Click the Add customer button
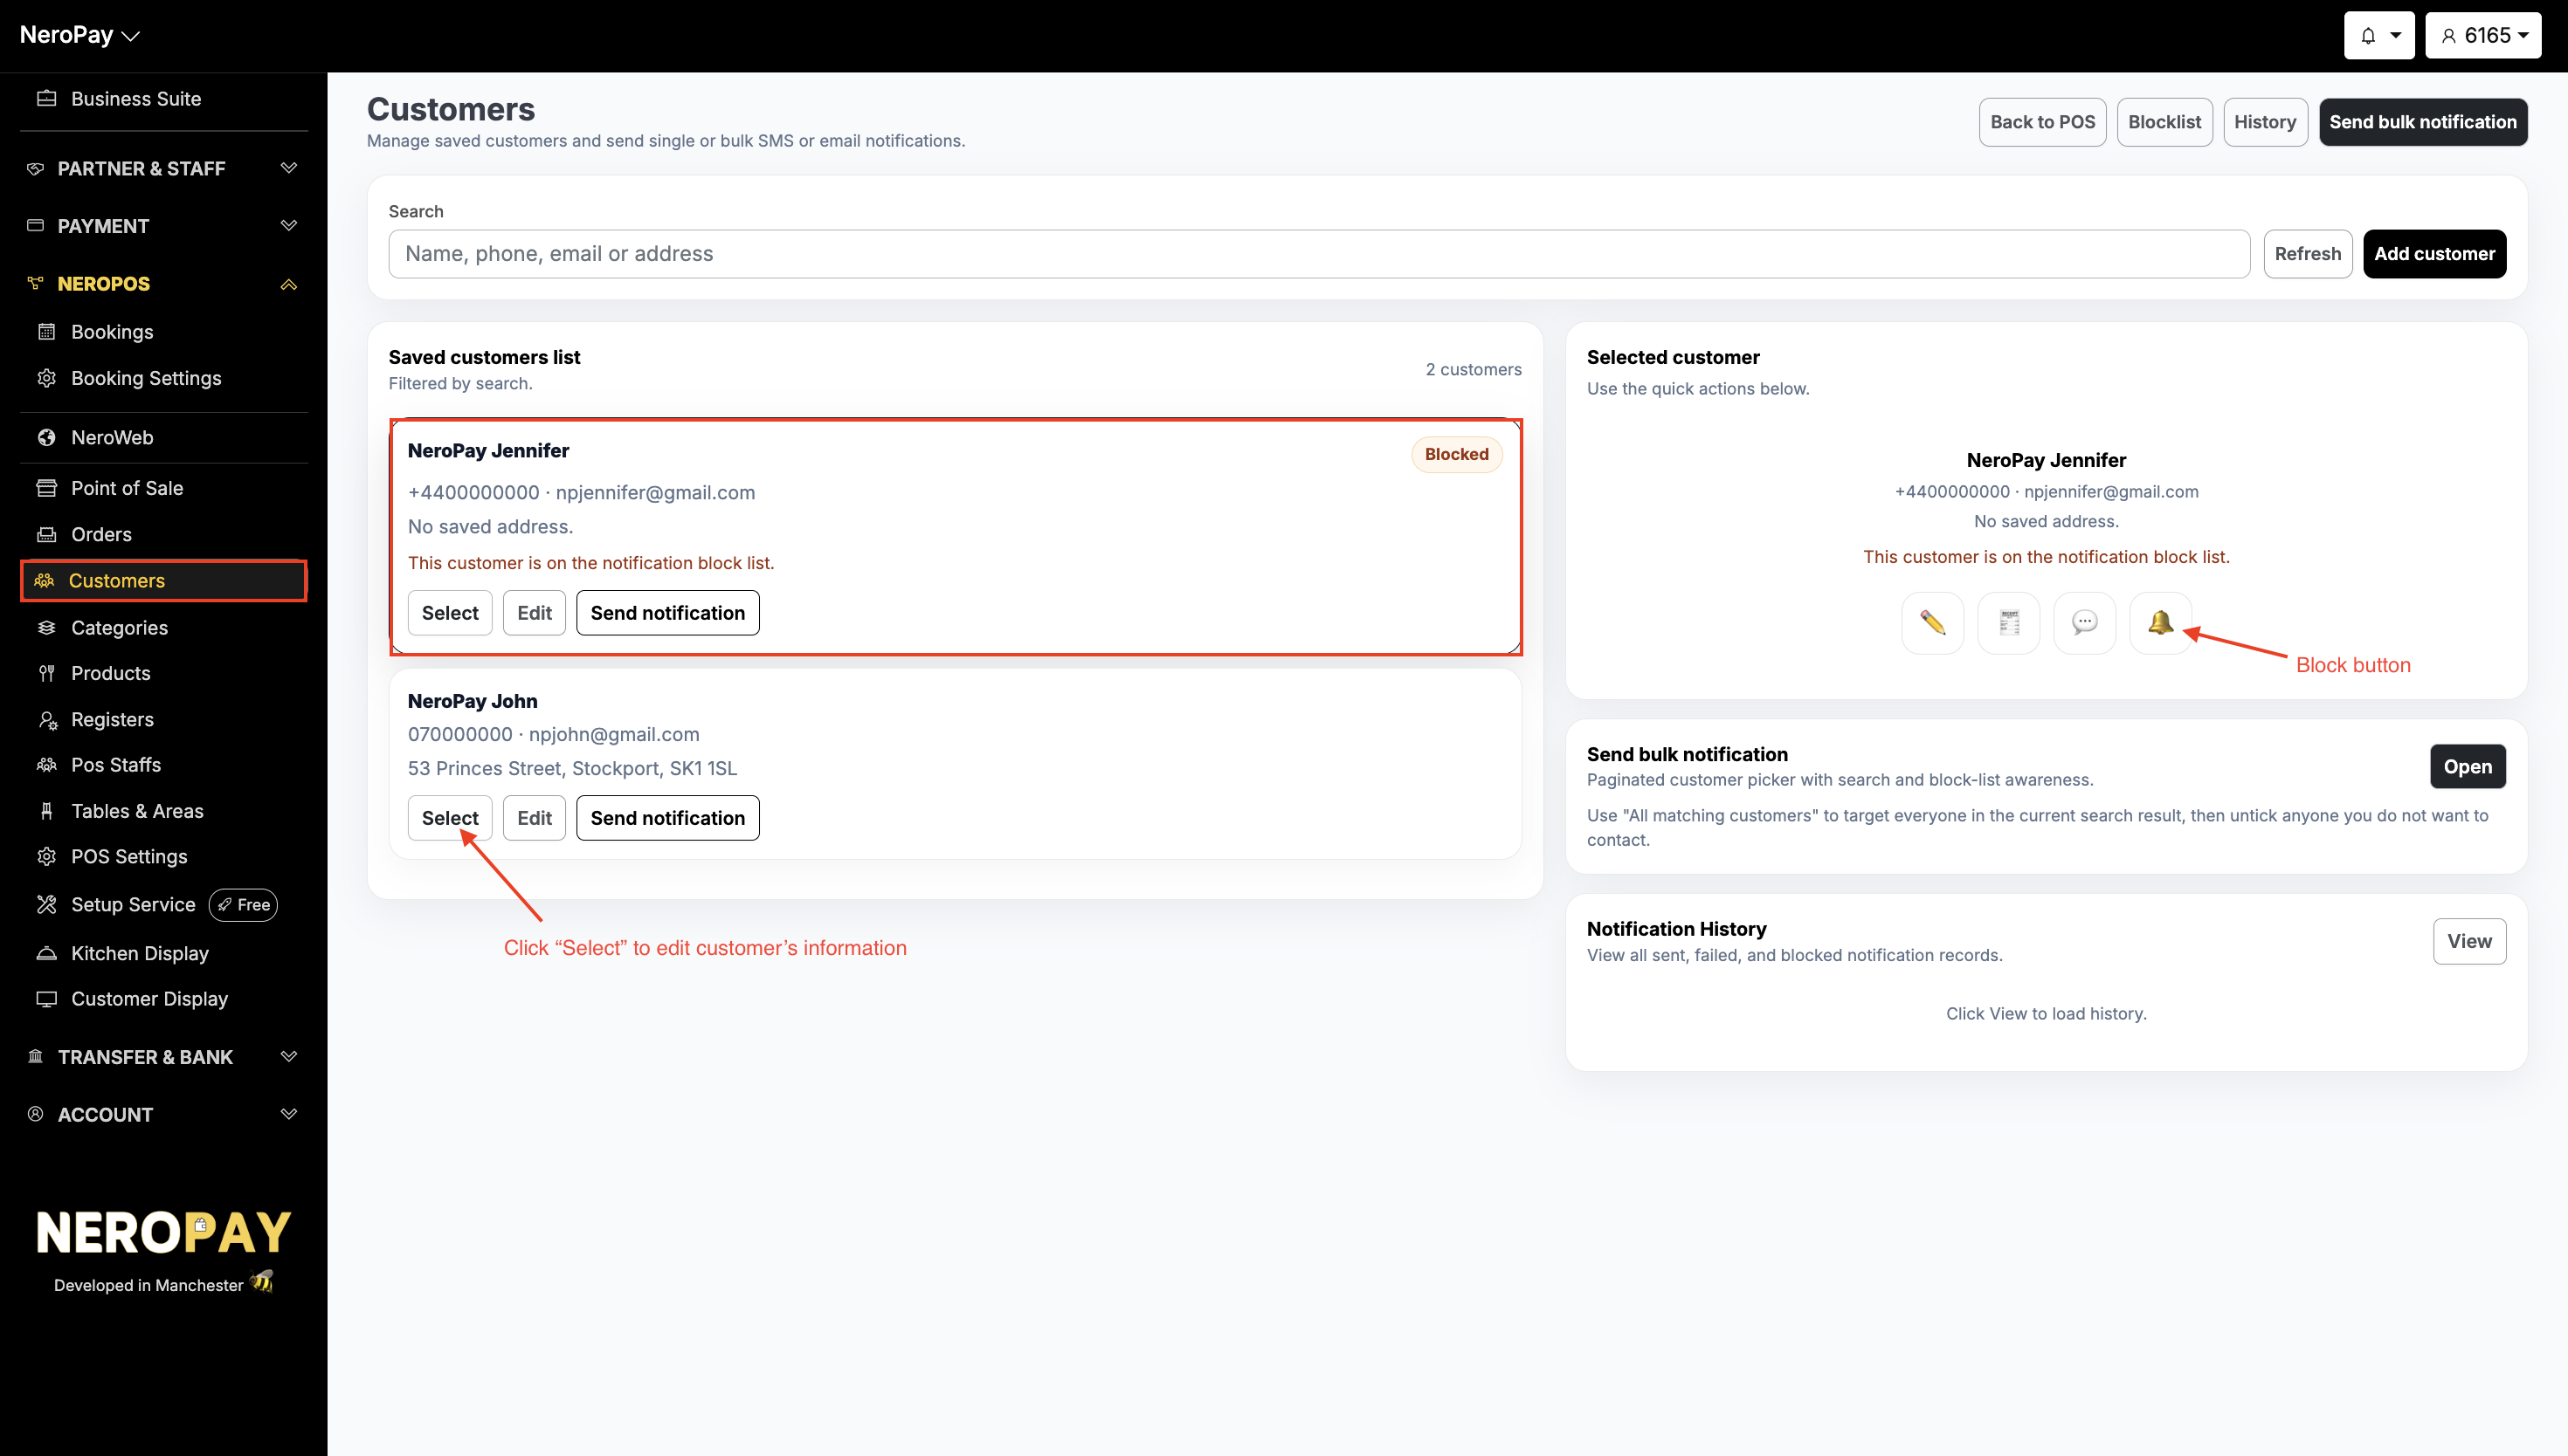 pyautogui.click(x=2433, y=254)
